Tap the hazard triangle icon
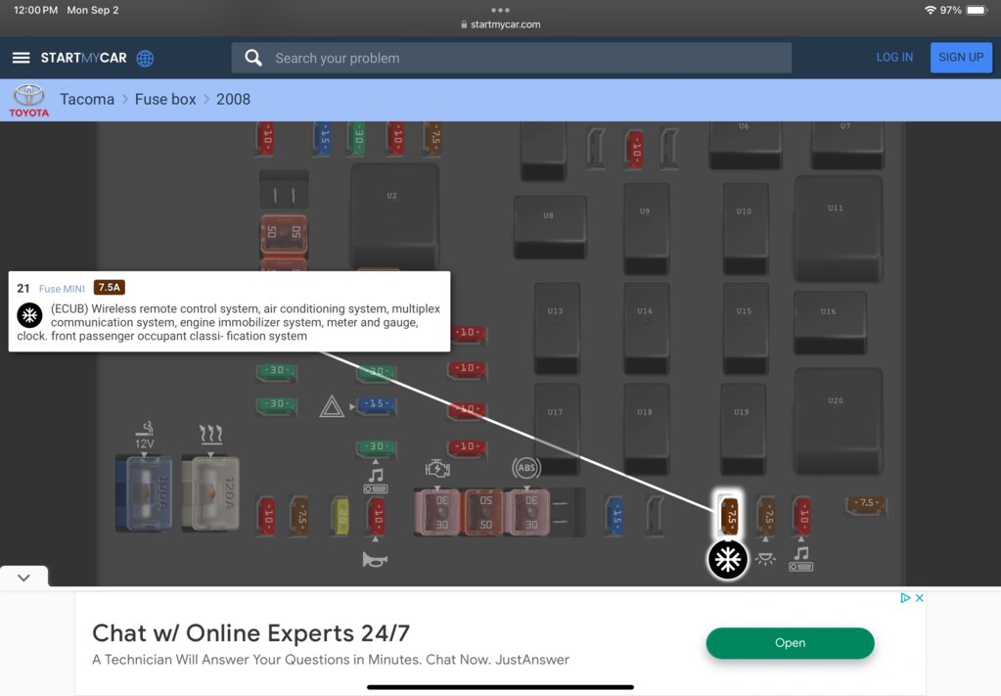Image resolution: width=1001 pixels, height=696 pixels. [332, 406]
